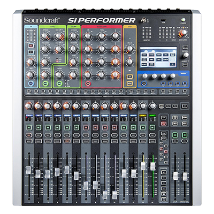
Task: Toggle the ON button on channel 13
Action: pos(143,127)
